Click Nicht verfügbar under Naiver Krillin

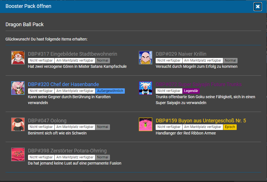pyautogui.click(x=169, y=60)
